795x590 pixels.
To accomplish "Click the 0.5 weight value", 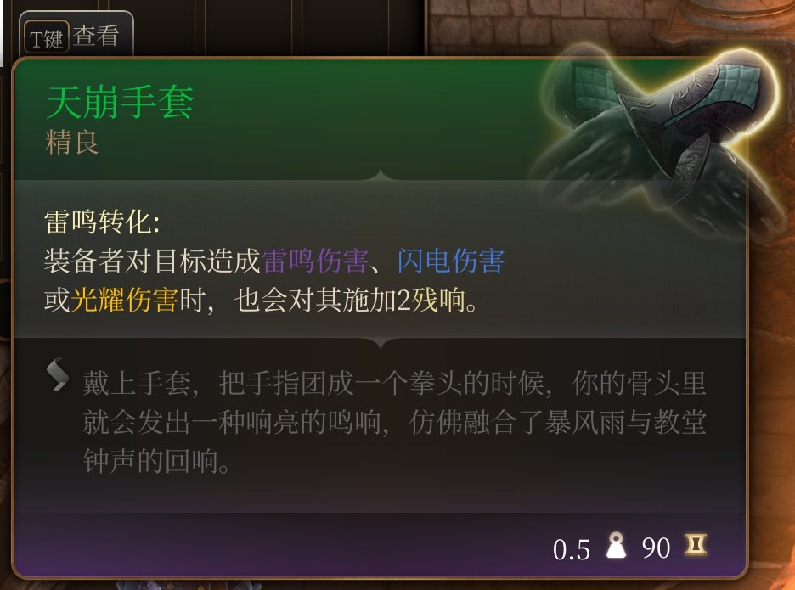I will pos(572,549).
